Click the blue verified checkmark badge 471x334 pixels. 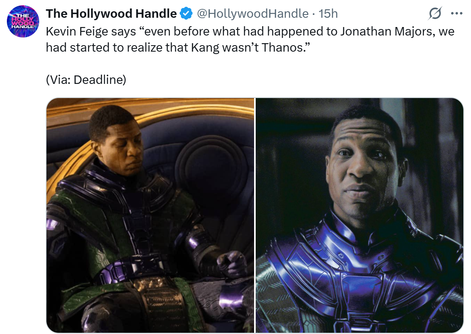click(x=186, y=13)
